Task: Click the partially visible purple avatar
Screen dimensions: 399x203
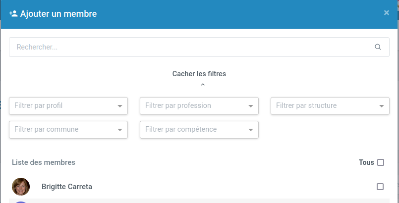Action: (21, 202)
